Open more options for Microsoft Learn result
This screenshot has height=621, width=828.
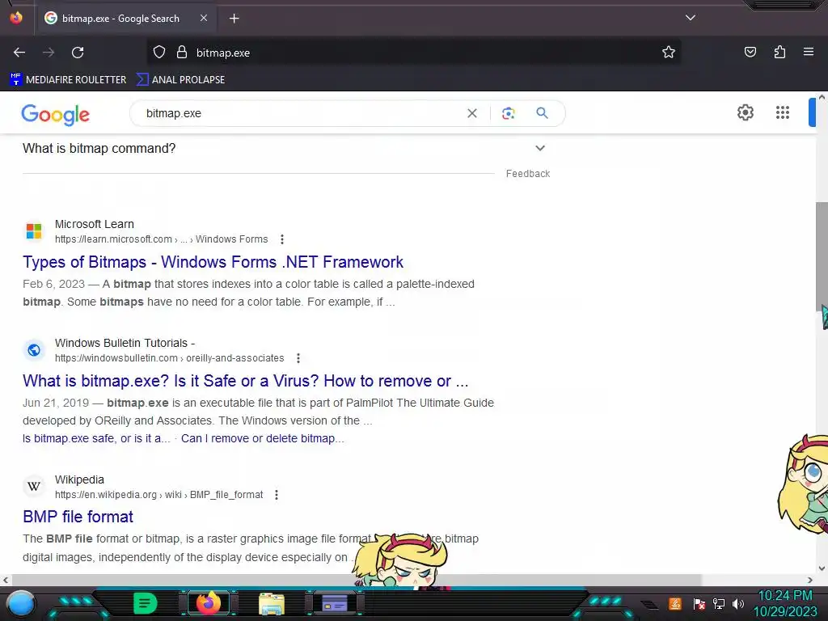(282, 239)
